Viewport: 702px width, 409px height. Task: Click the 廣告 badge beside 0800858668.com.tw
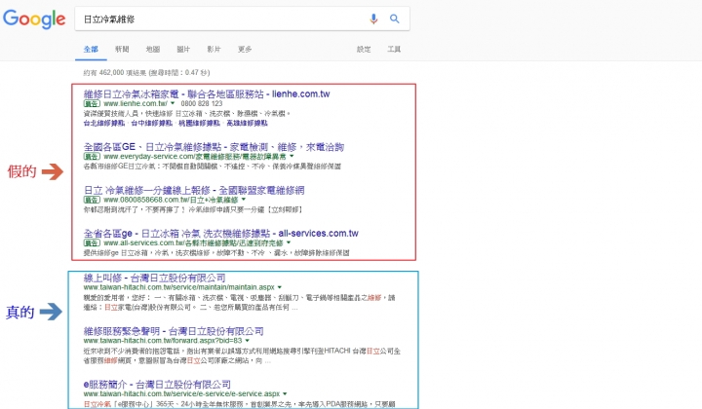pyautogui.click(x=92, y=200)
